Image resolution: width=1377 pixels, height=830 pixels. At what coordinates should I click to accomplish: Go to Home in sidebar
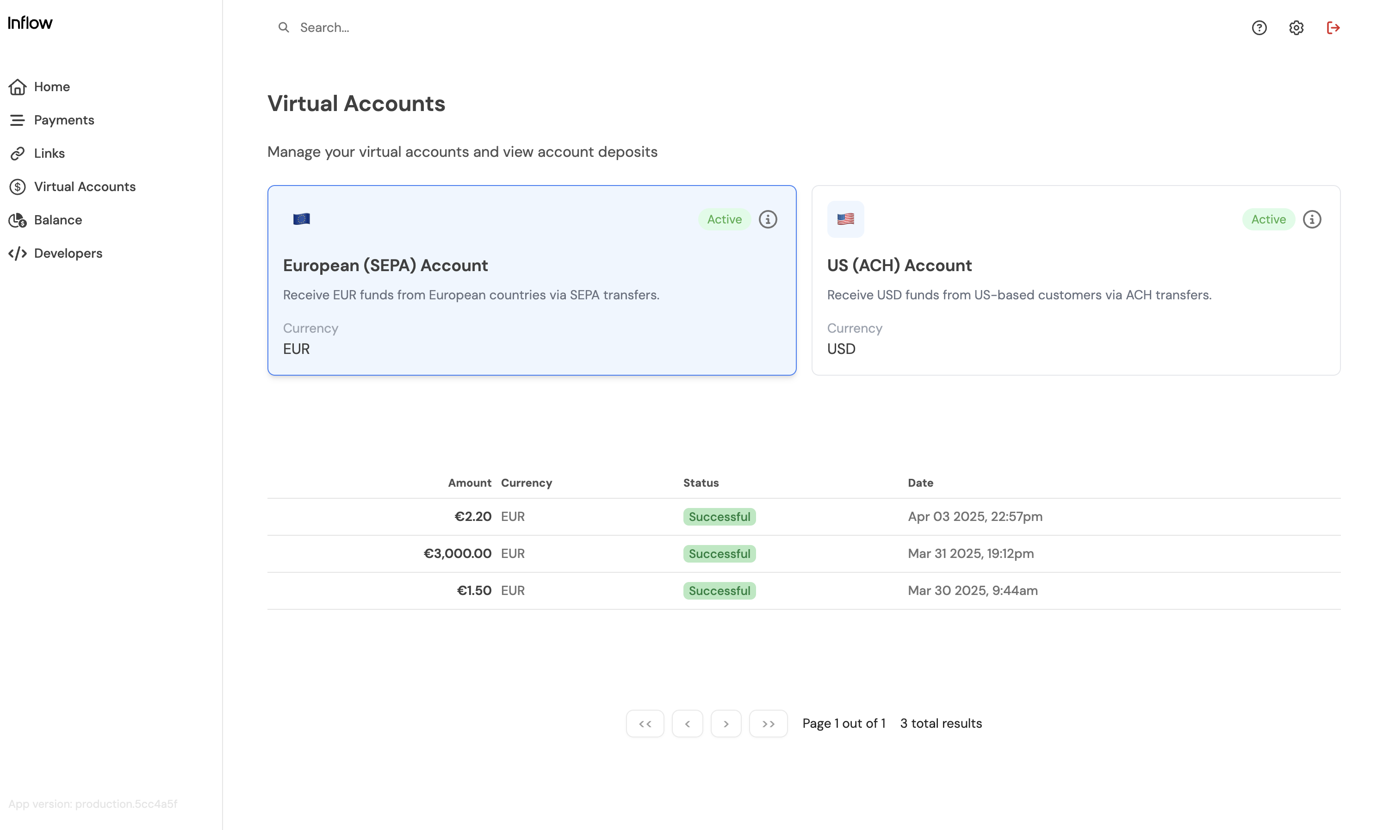click(51, 87)
